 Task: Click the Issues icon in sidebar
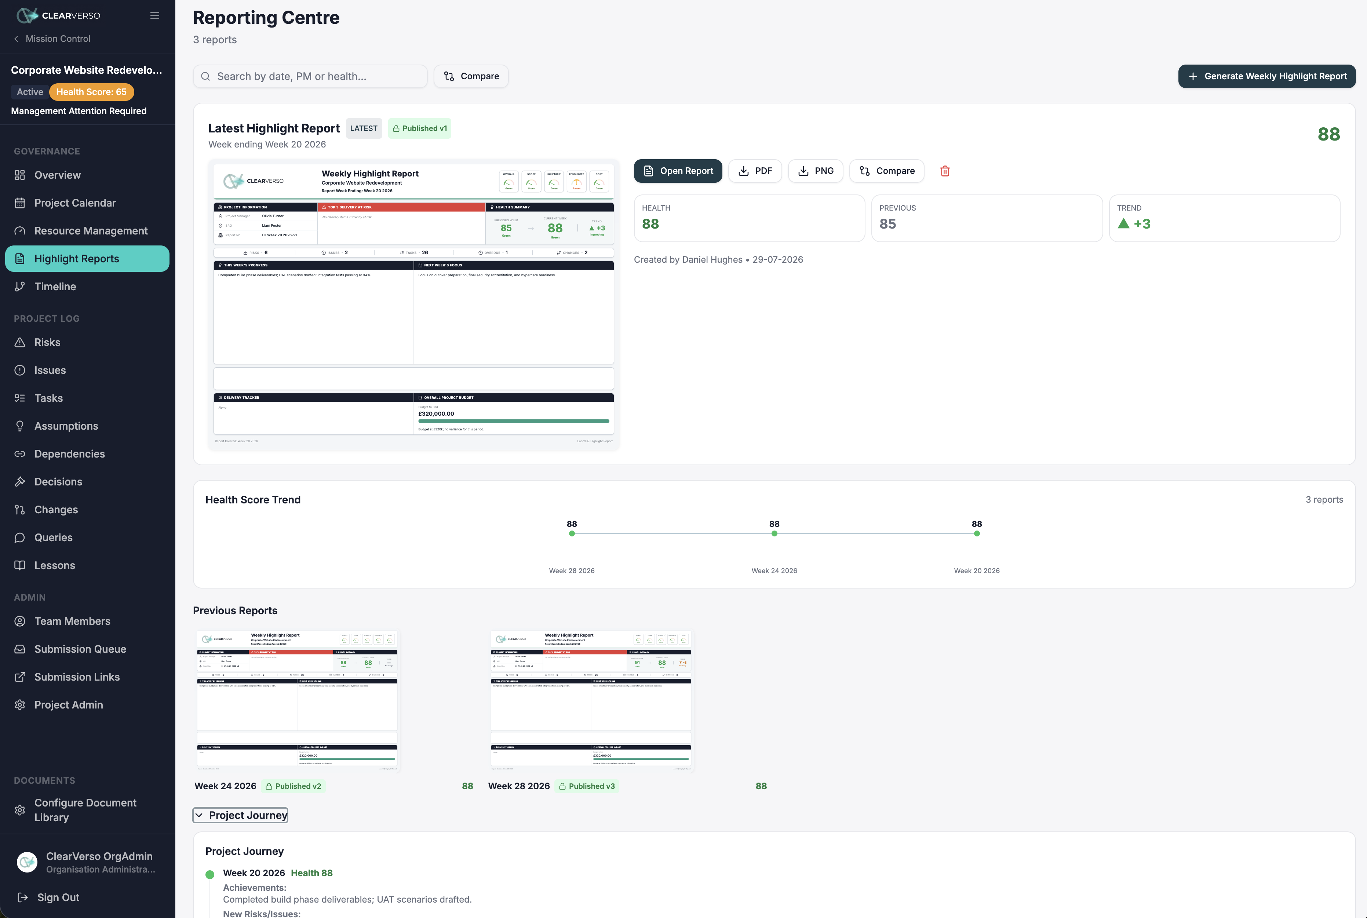[20, 370]
